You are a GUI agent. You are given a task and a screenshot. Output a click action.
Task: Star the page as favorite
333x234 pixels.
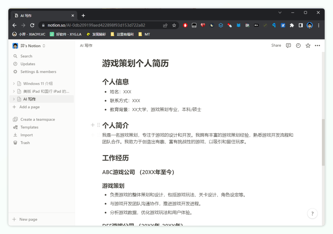[x=308, y=46]
